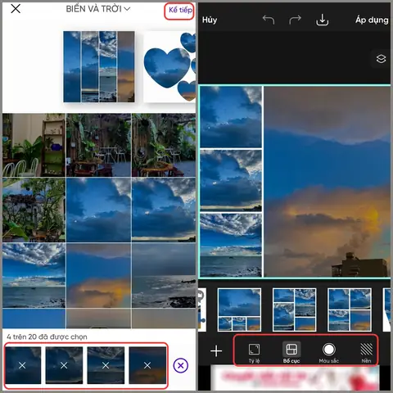The height and width of the screenshot is (393, 393).
Task: Open the Nền background tool
Action: [x=366, y=353]
